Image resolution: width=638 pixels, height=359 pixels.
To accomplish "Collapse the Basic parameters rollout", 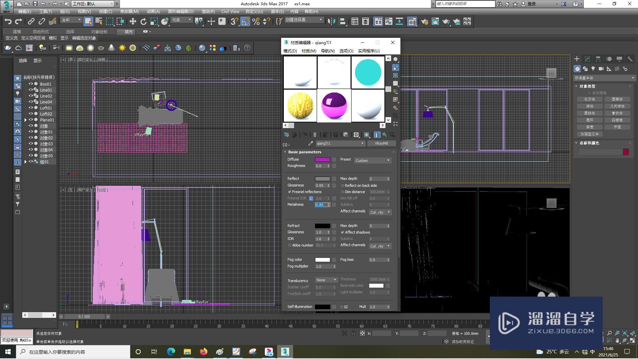I will click(x=285, y=152).
